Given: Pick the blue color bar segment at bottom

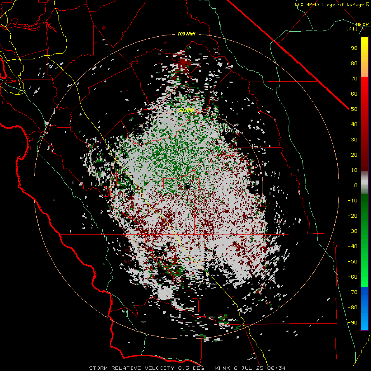Looking at the screenshot, I should point(364,308).
